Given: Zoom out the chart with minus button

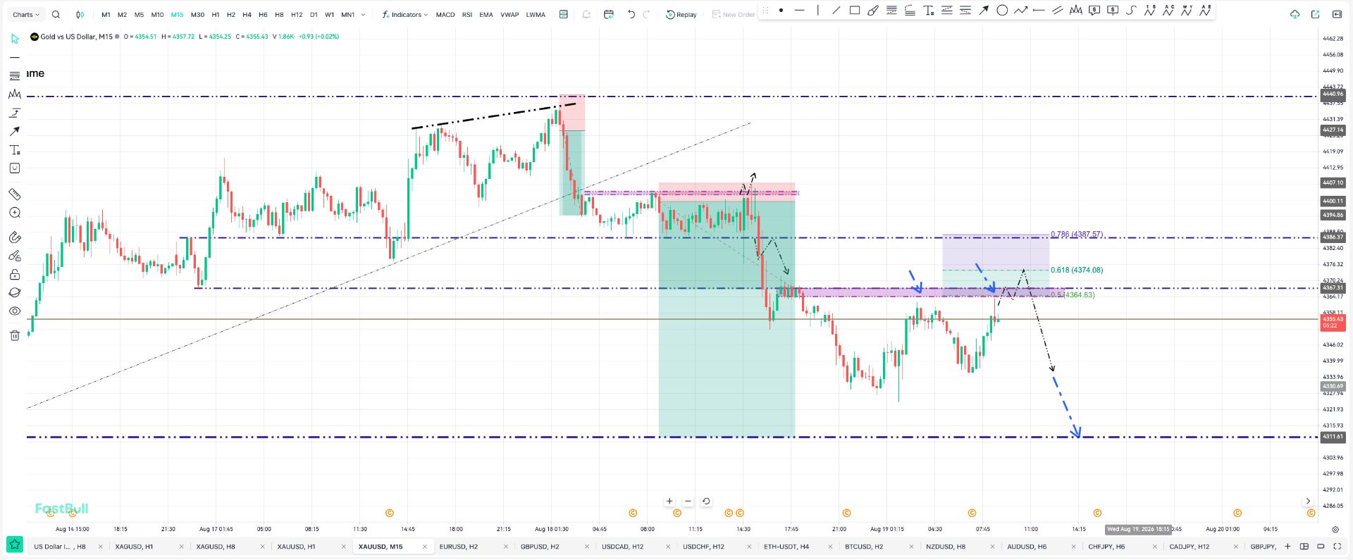Looking at the screenshot, I should tap(688, 502).
